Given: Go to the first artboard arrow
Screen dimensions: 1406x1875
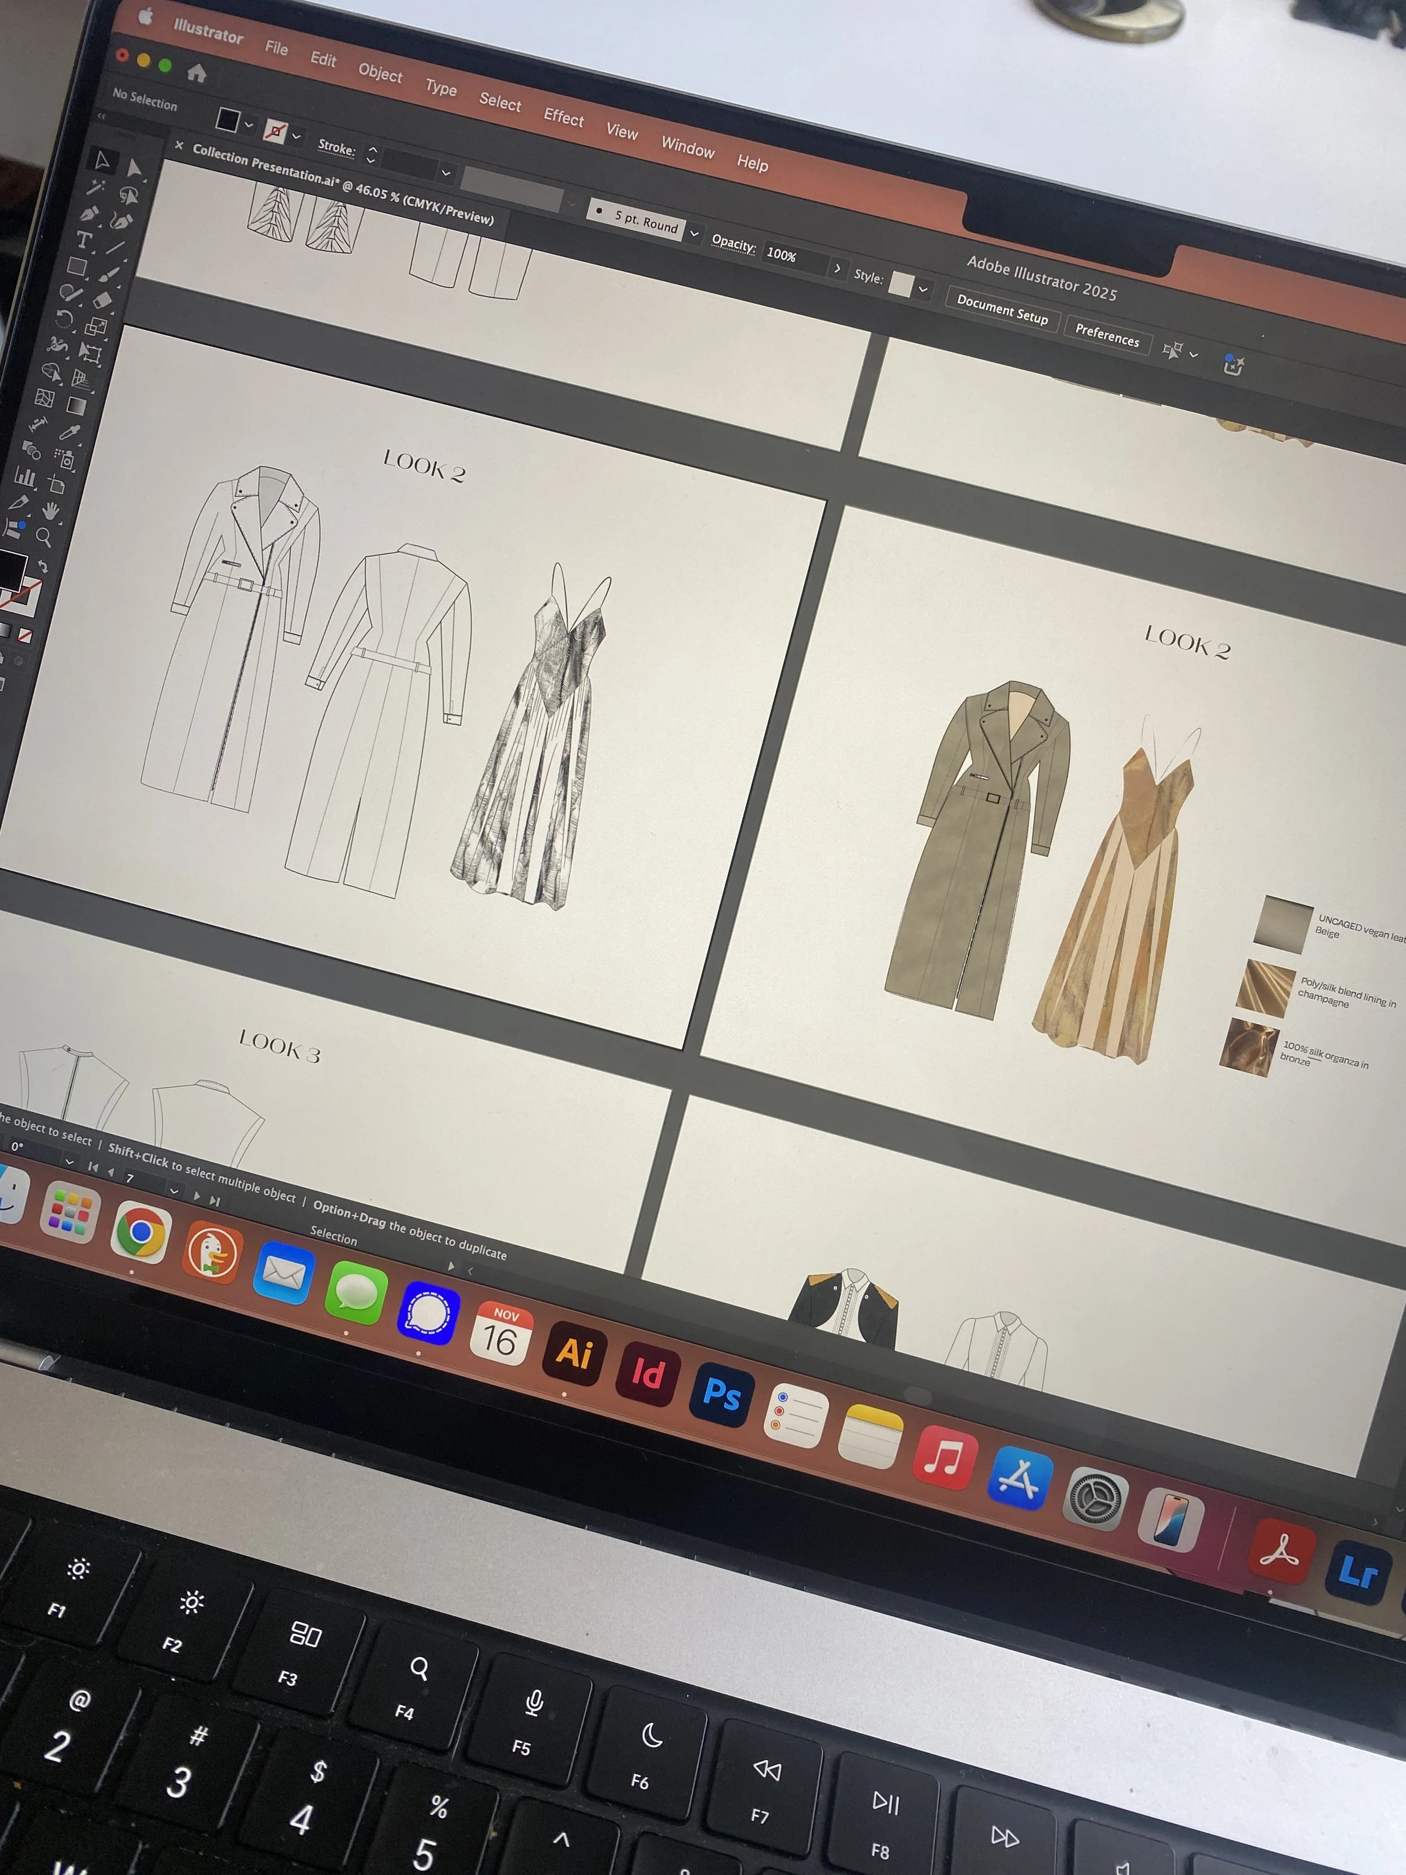Looking at the screenshot, I should (92, 1167).
